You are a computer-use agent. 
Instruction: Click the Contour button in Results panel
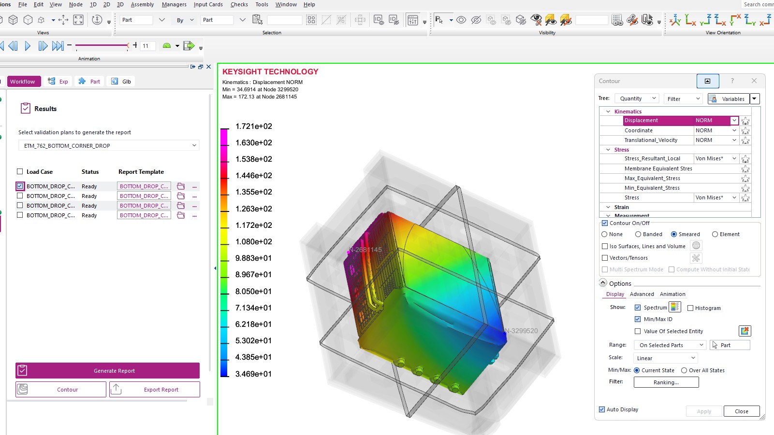tap(61, 390)
